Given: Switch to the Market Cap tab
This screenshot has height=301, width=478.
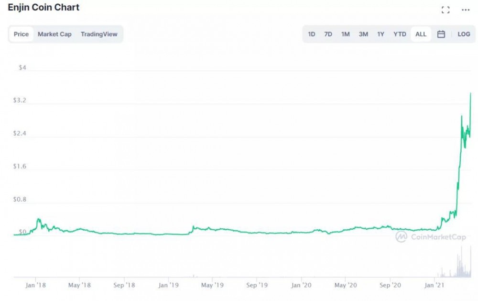Looking at the screenshot, I should tap(54, 34).
